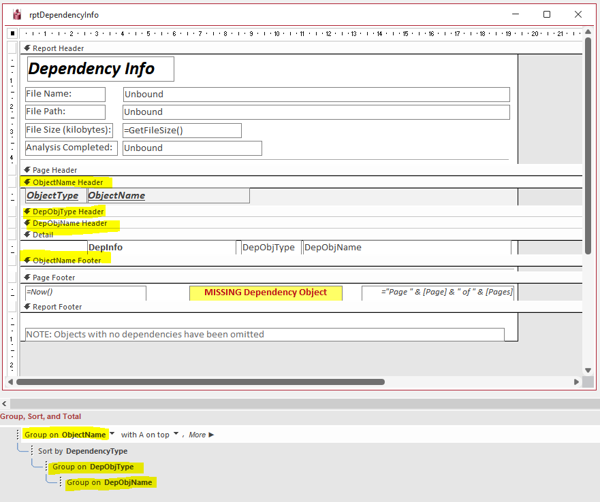Select the Page Footer section bar
The image size is (600, 502).
click(x=301, y=278)
